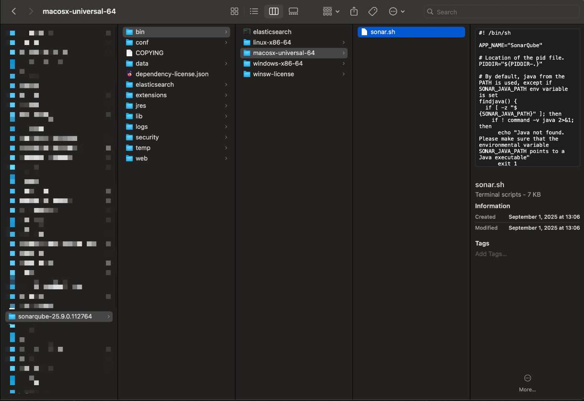Click the sonar.sh file icon
The height and width of the screenshot is (401, 584).
(x=364, y=32)
